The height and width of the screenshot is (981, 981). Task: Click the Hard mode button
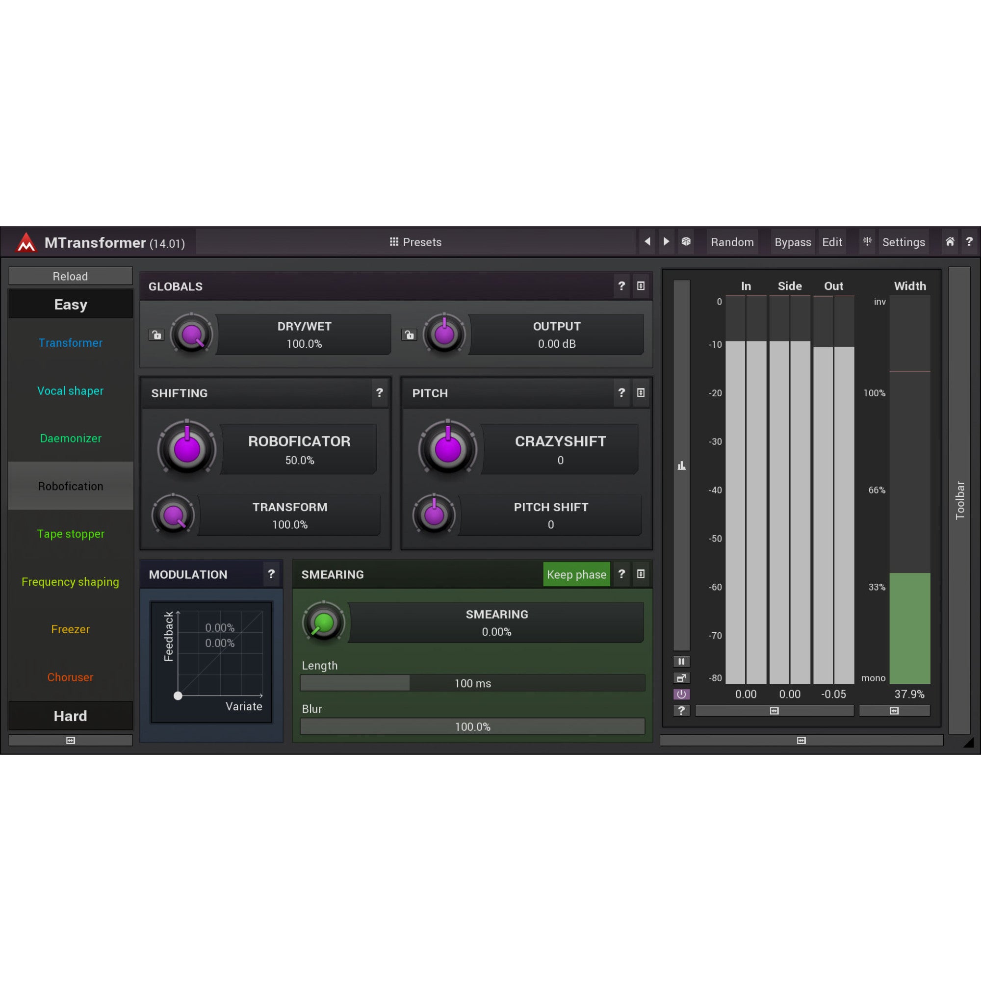point(71,716)
